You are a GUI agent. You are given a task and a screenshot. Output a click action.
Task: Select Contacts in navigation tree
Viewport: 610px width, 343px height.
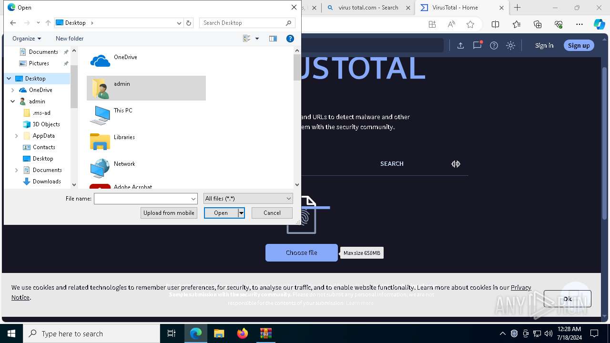pos(44,147)
